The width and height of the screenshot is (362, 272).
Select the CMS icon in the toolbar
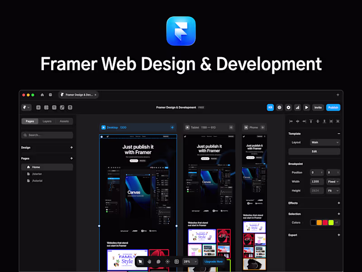click(70, 107)
